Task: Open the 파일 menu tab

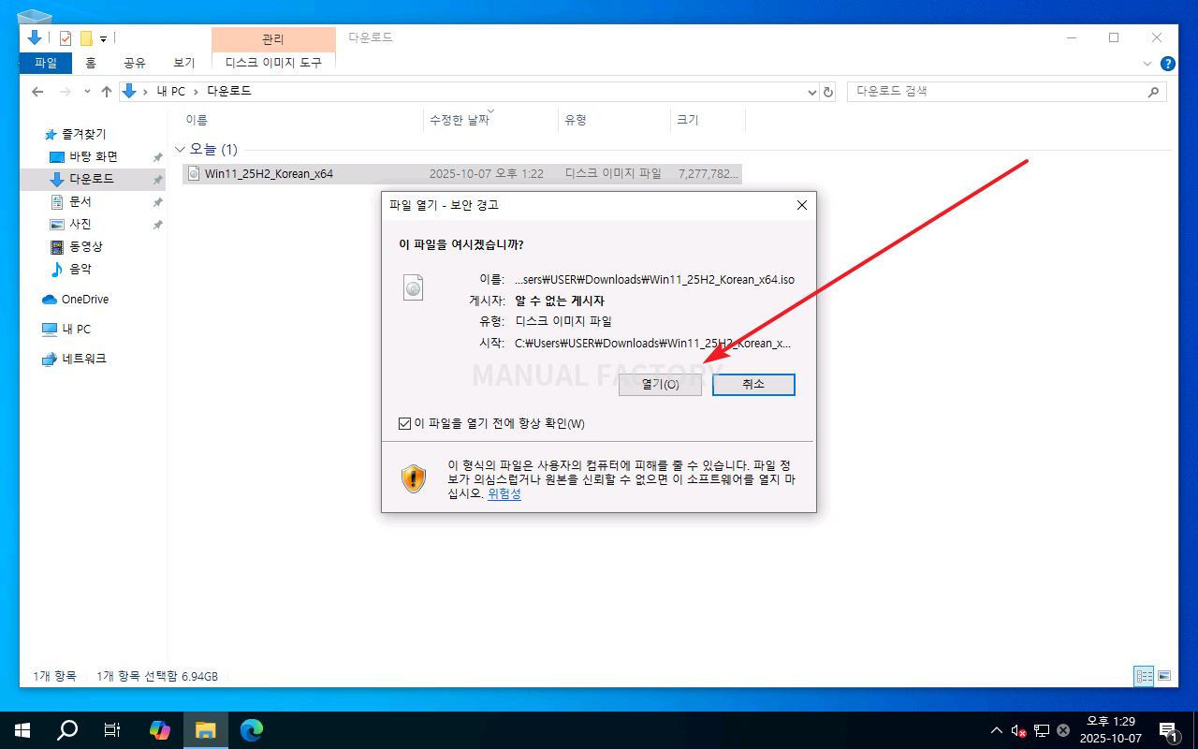Action: [45, 63]
